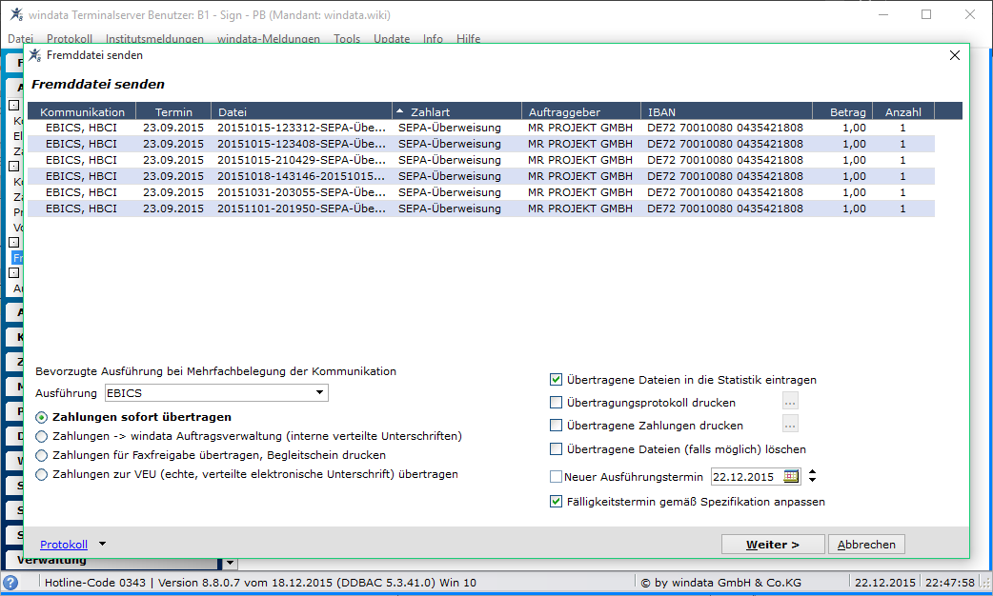Open the calendar picker for Neuer Ausführungstermin
The image size is (993, 596).
point(791,476)
